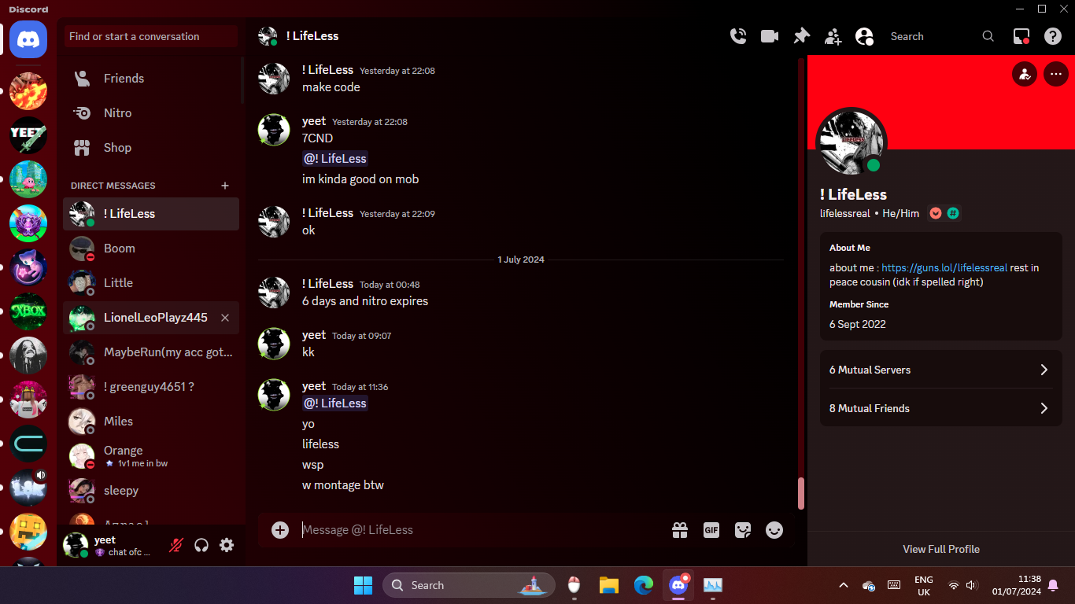Open Discord home direct messages icon
1075x604 pixels.
28,39
